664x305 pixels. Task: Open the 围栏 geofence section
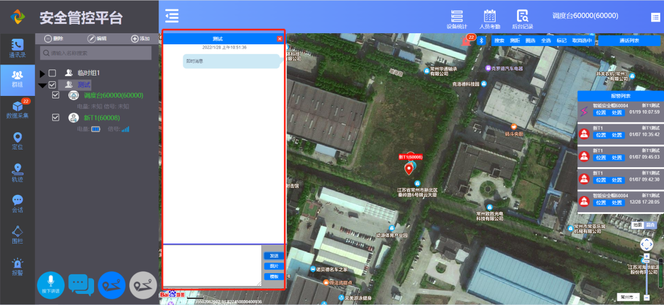pyautogui.click(x=17, y=236)
